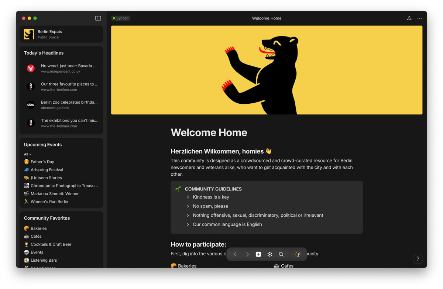Open search from the magnifier icon
Image resolution: width=443 pixels, height=289 pixels.
click(281, 254)
